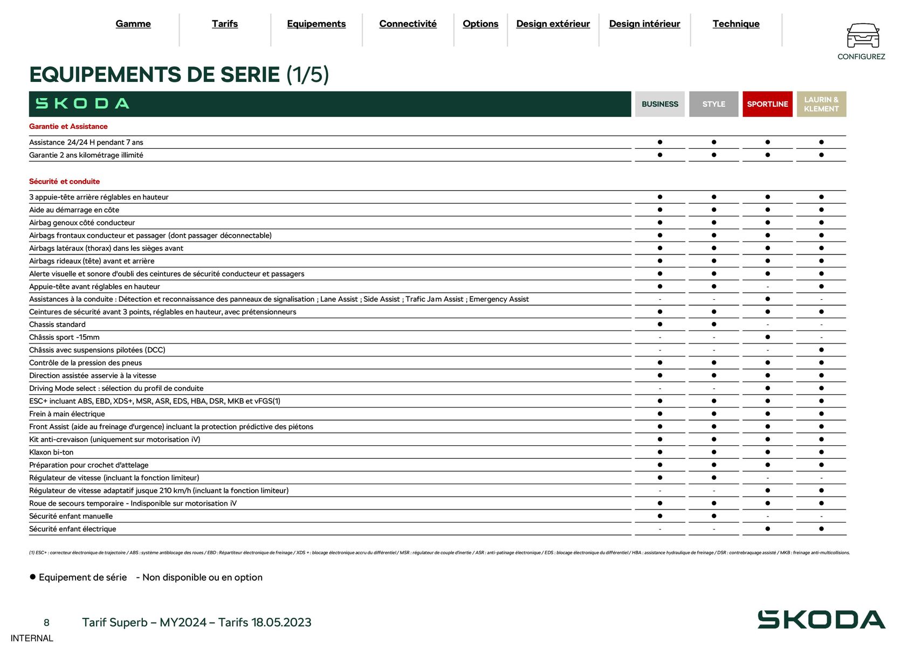This screenshot has width=915, height=647.
Task: Click 'Roue de secours temporaire' row text
Action: click(133, 504)
